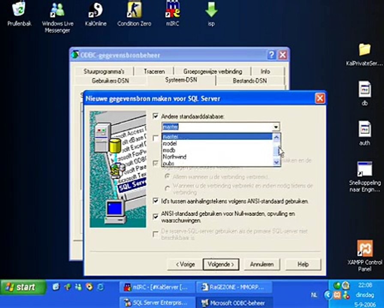Open Snelkoppeling naar Engin shortcut
Viewport: 384px width, 308px height.
(365, 177)
